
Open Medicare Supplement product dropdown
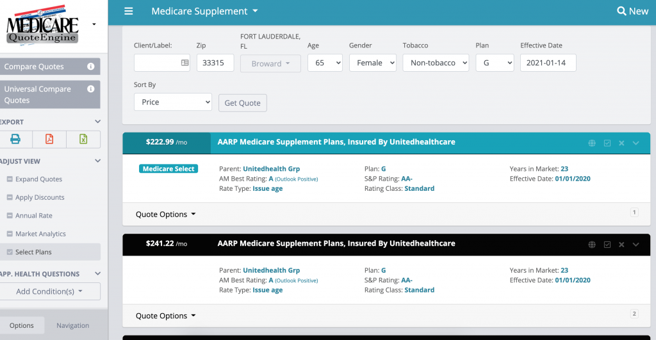[204, 12]
